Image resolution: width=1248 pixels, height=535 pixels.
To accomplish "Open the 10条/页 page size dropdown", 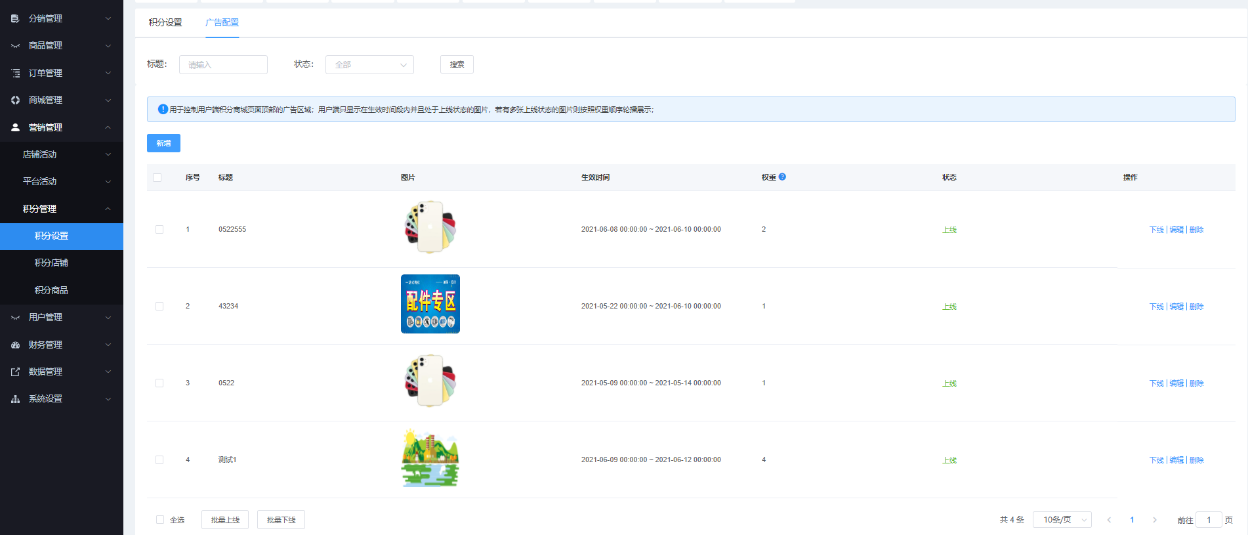I will click(1062, 520).
